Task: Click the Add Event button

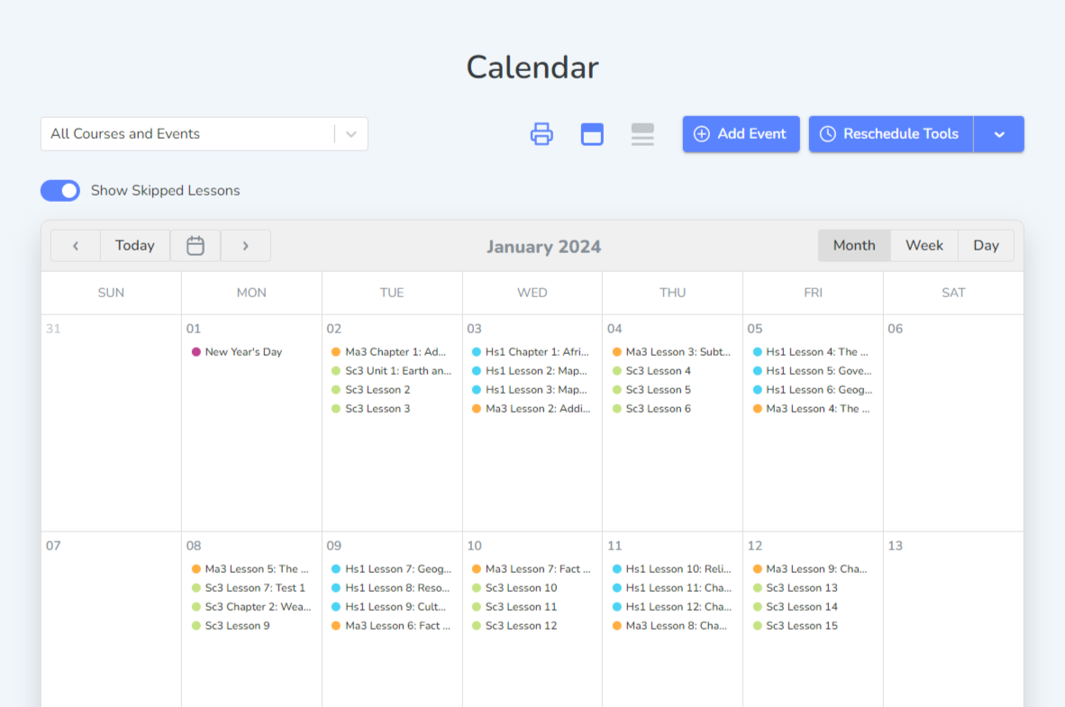Action: click(741, 134)
